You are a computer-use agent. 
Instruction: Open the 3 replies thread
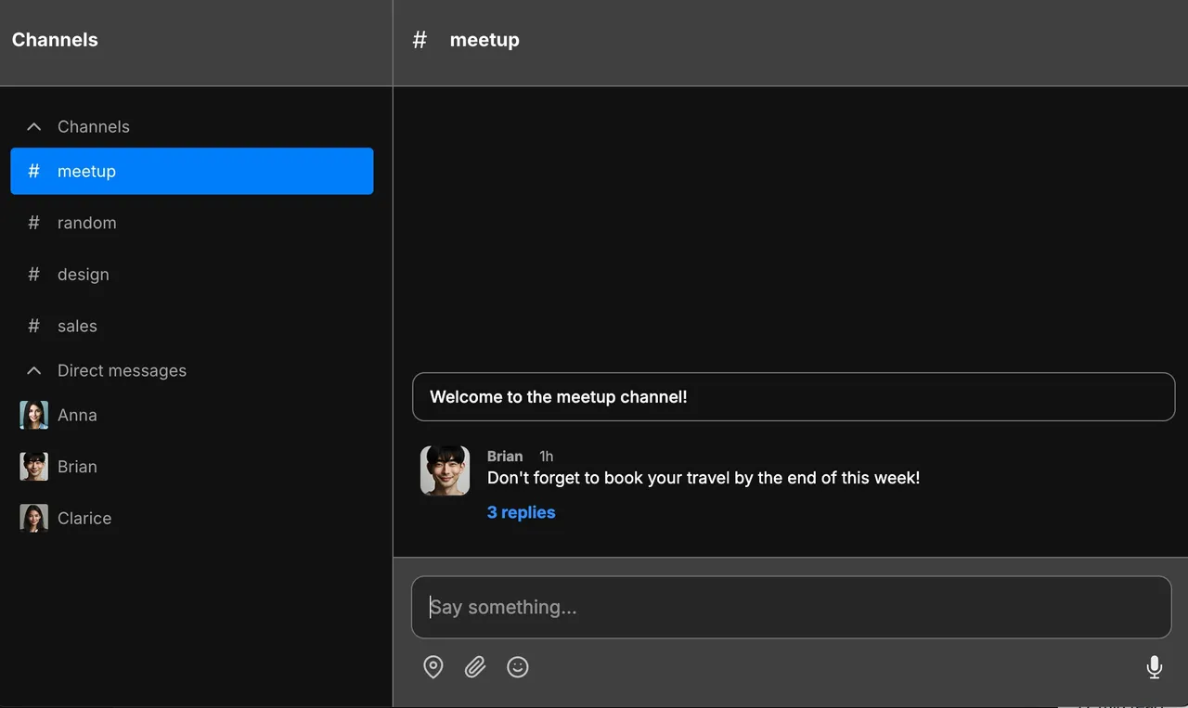(521, 511)
